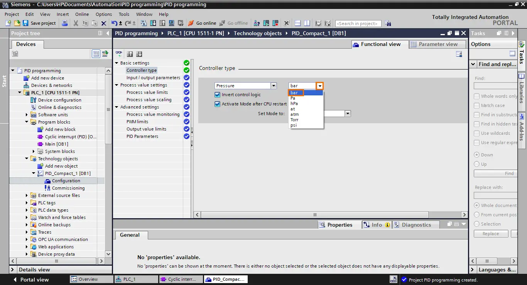Open the Online menu

pos(82,14)
